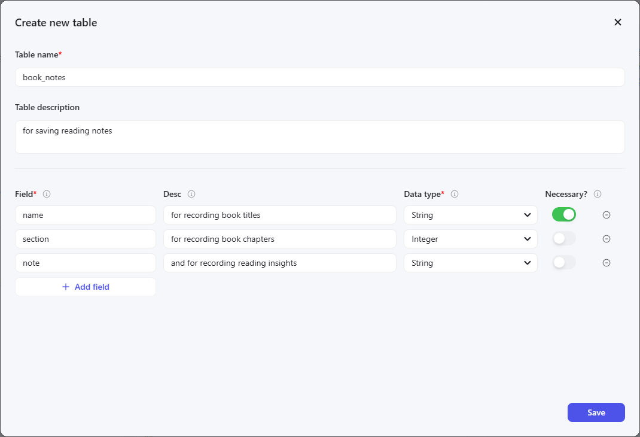Disable Necessary toggle for name field
The width and height of the screenshot is (640, 437).
563,214
